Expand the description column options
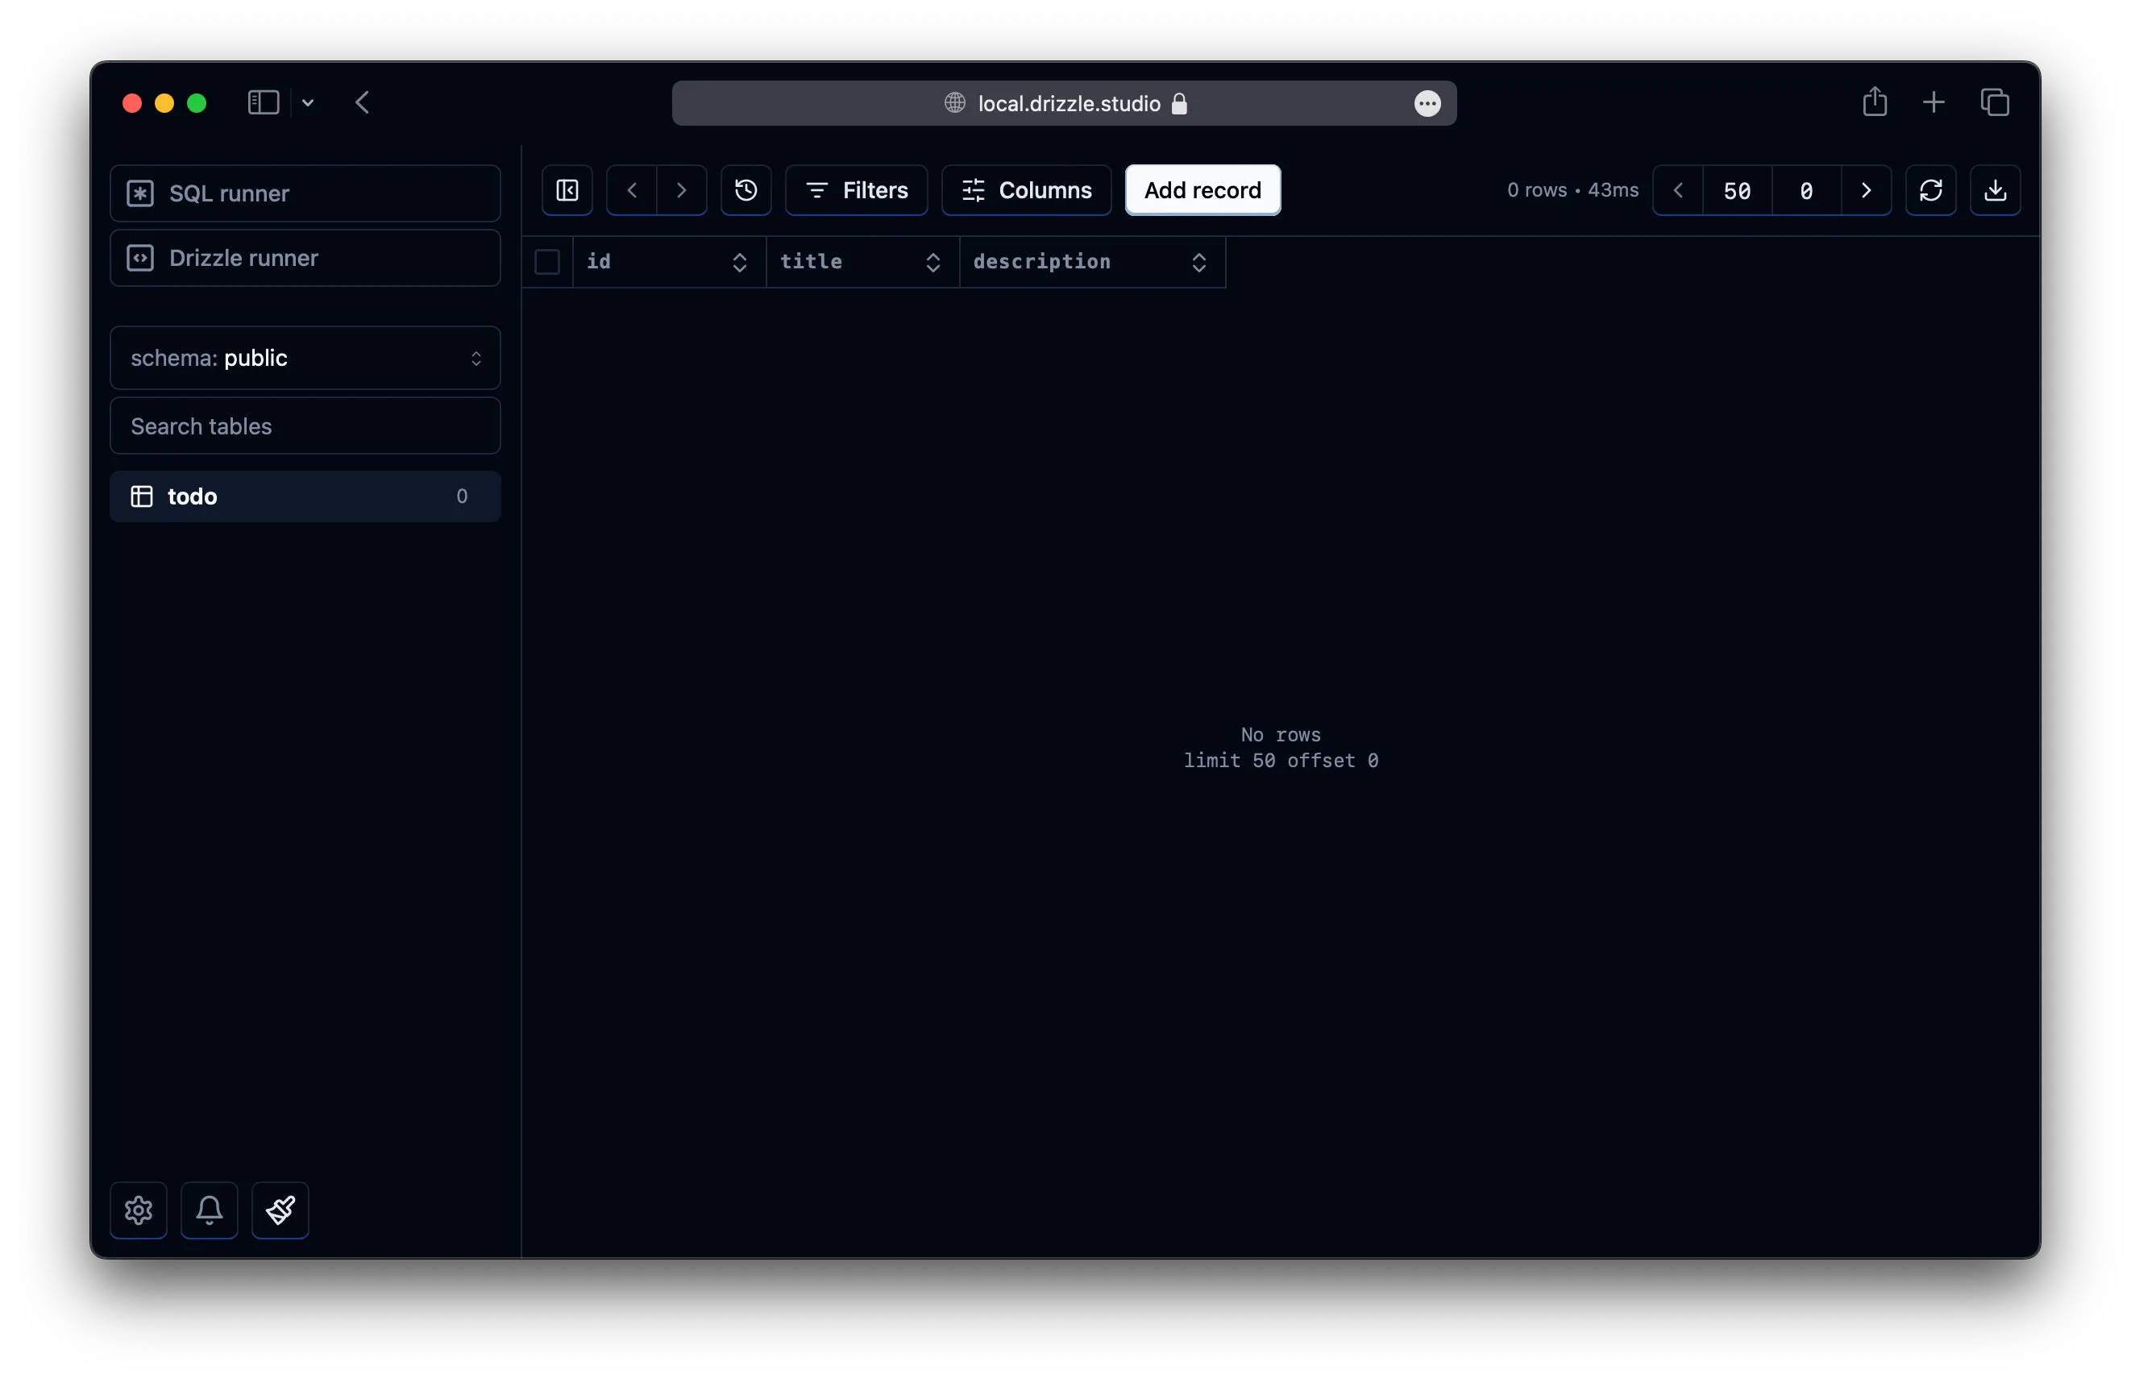This screenshot has height=1378, width=2131. coord(1199,261)
